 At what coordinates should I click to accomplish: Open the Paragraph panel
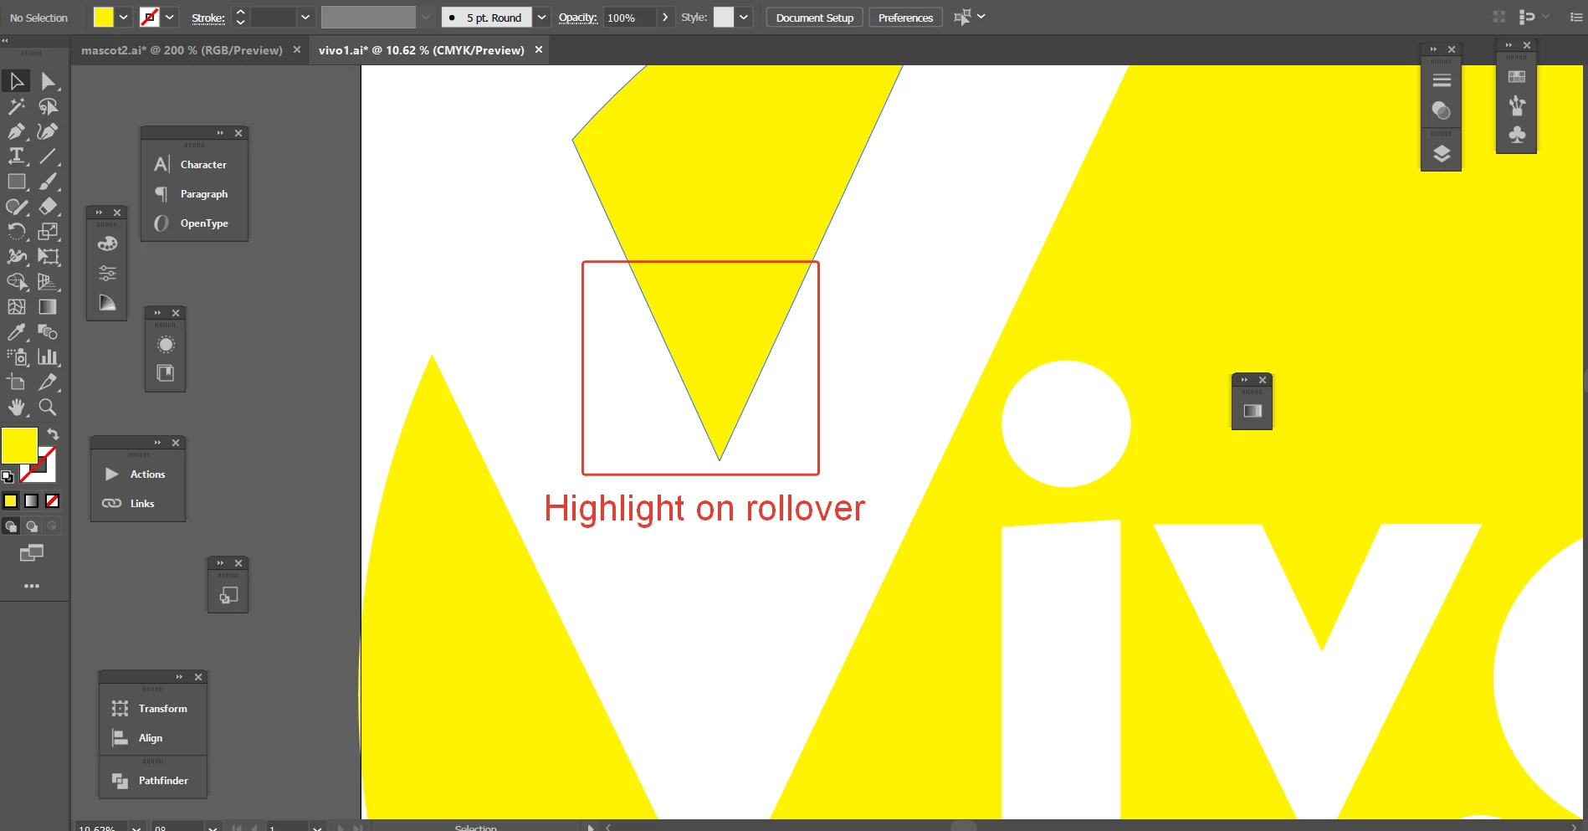click(194, 194)
